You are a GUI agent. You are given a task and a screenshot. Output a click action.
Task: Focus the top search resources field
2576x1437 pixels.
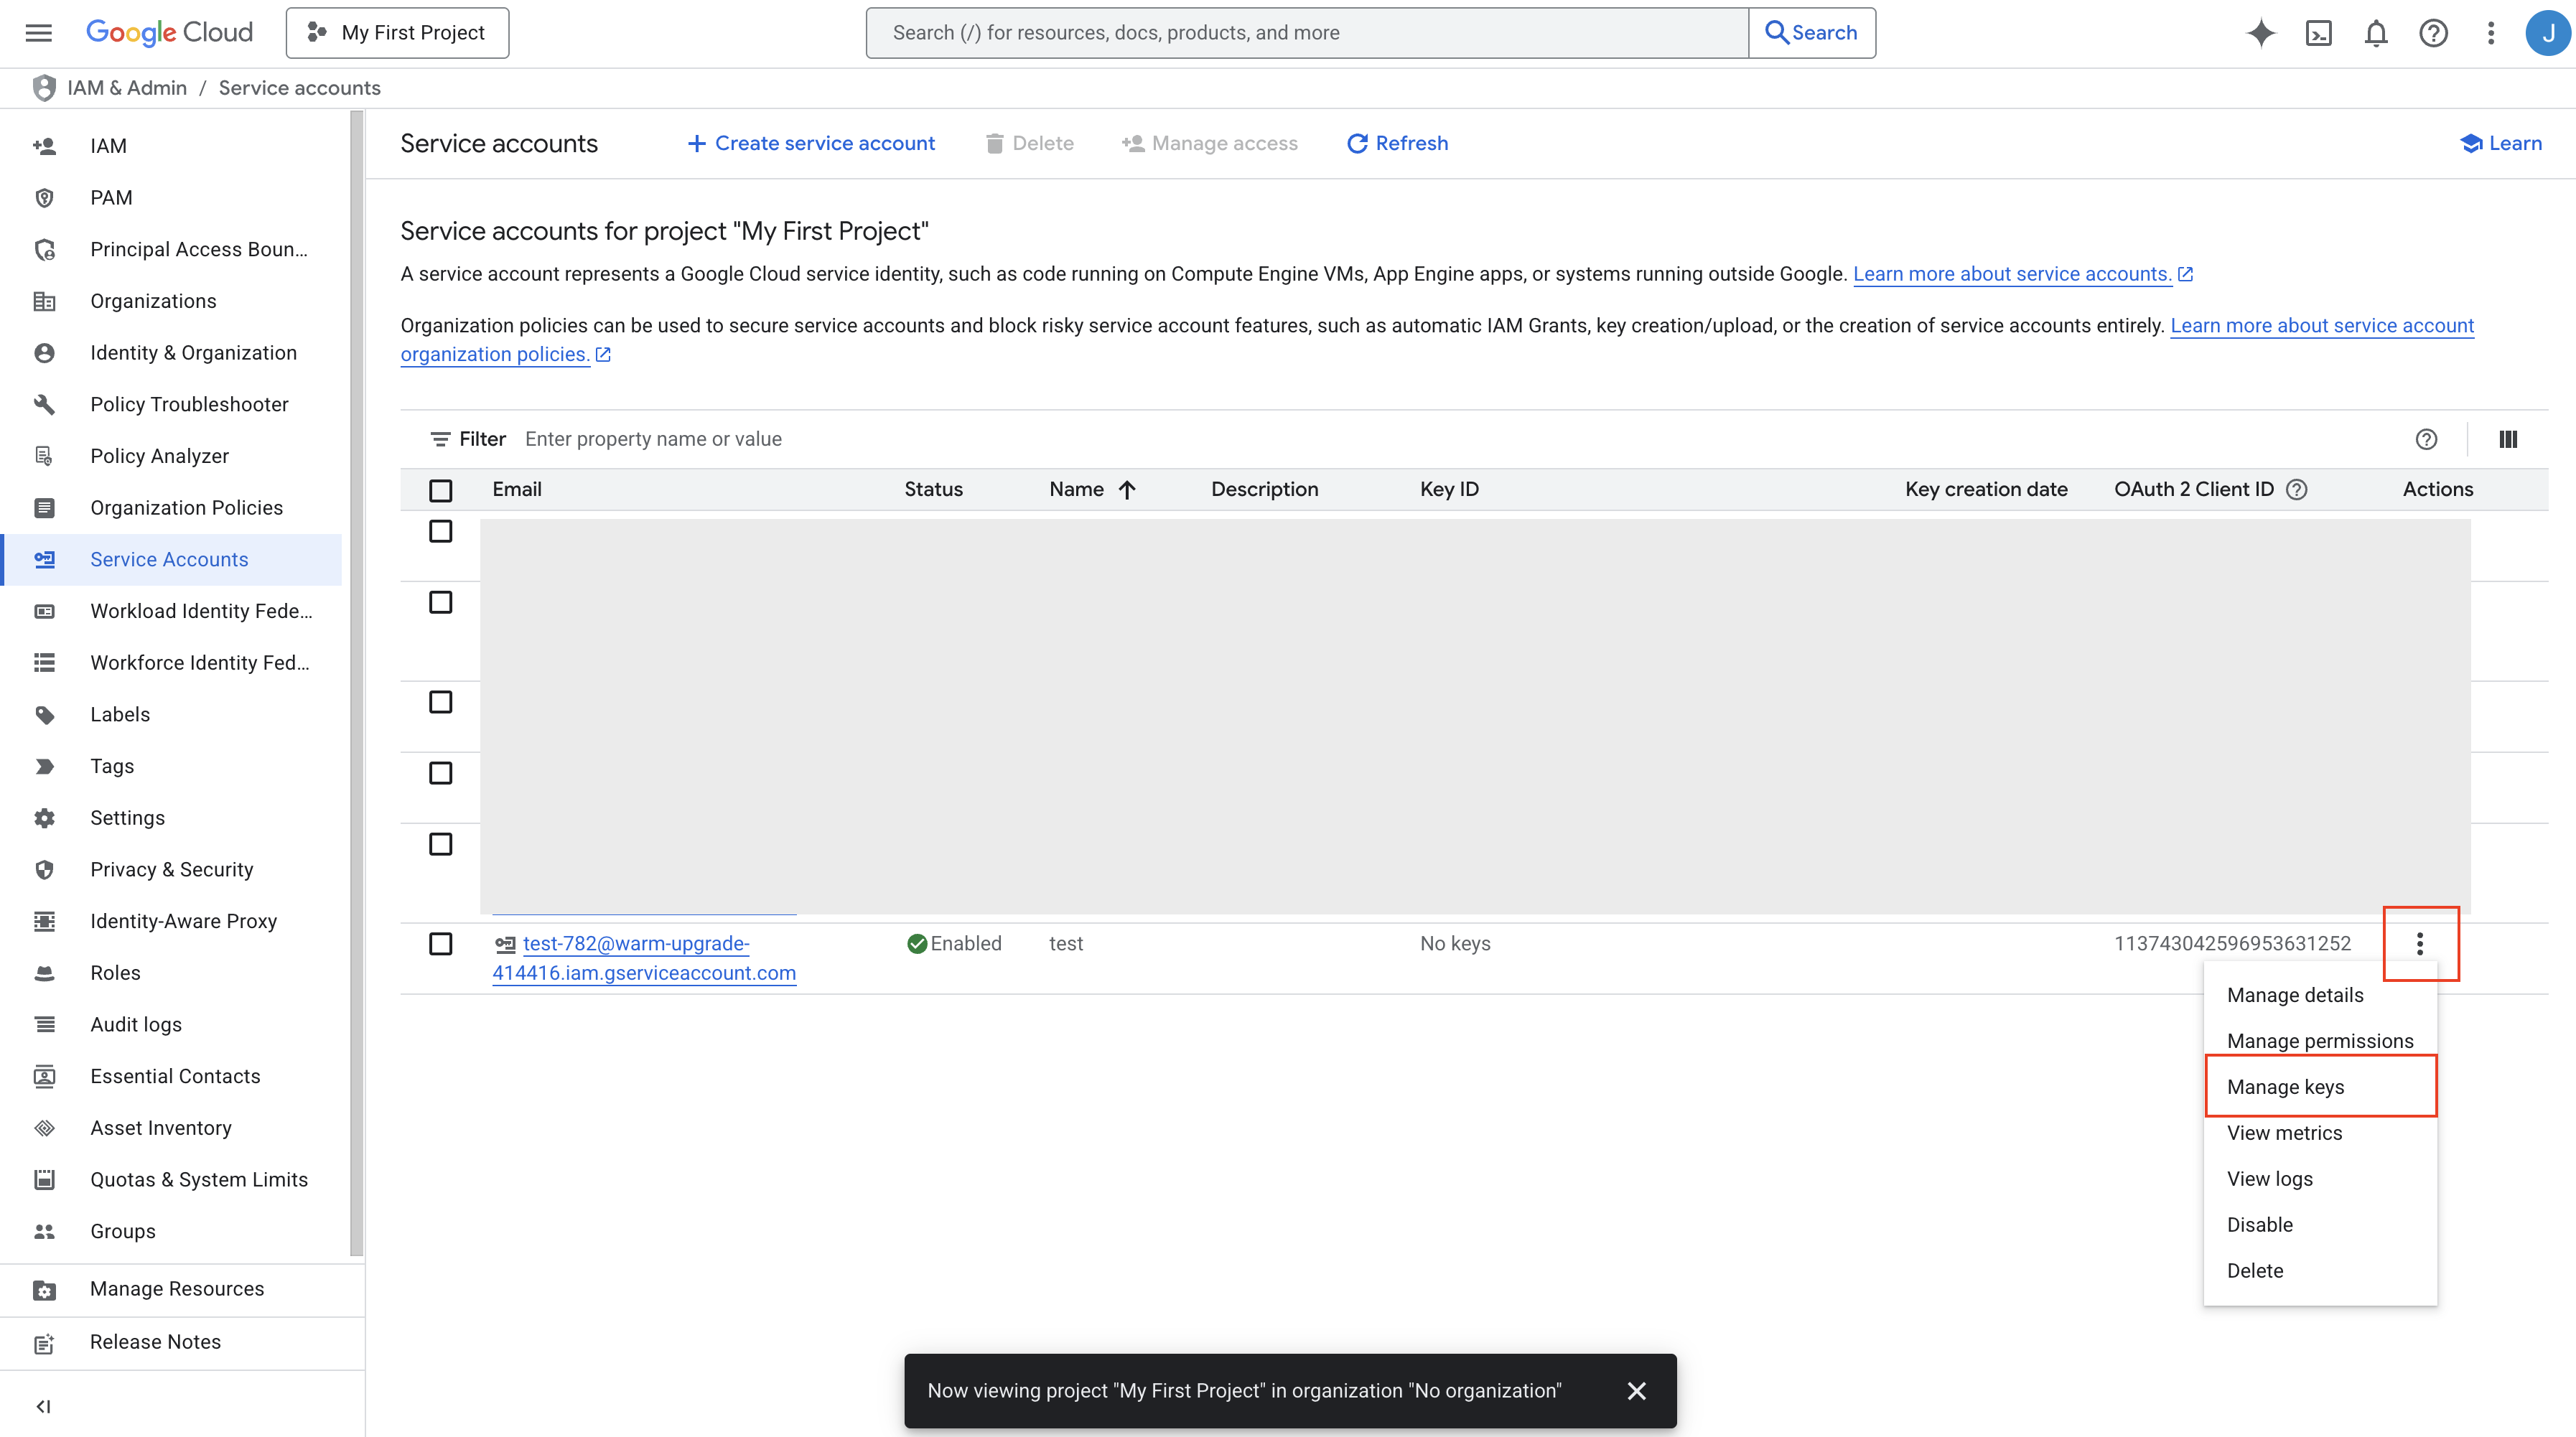1307,33
